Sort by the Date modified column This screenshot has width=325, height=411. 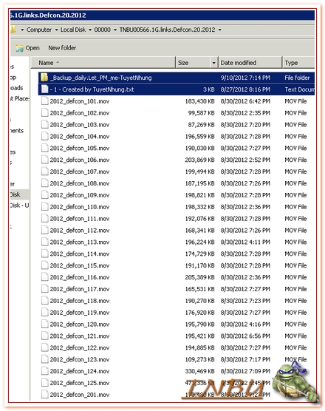pos(250,63)
